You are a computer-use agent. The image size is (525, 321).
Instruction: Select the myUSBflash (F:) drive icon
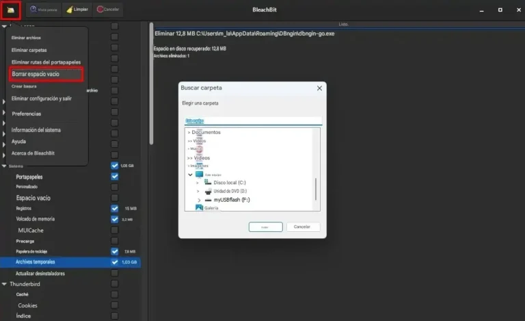(x=208, y=200)
